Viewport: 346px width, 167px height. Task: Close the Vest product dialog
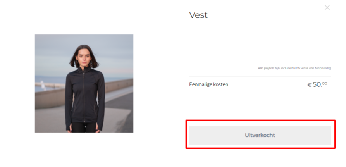(x=327, y=8)
